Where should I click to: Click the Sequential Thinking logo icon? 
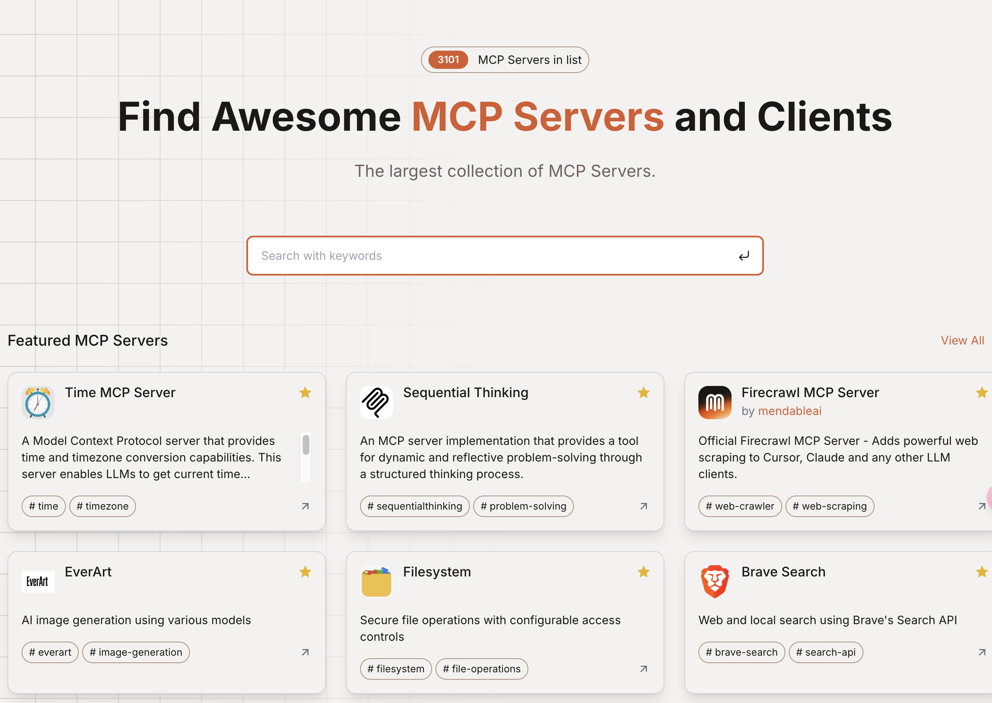[x=376, y=402]
